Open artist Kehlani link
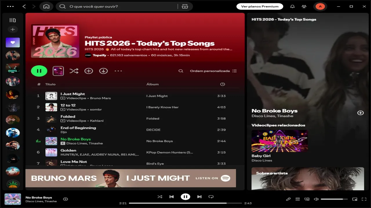371x208 pixels. coord(97,121)
